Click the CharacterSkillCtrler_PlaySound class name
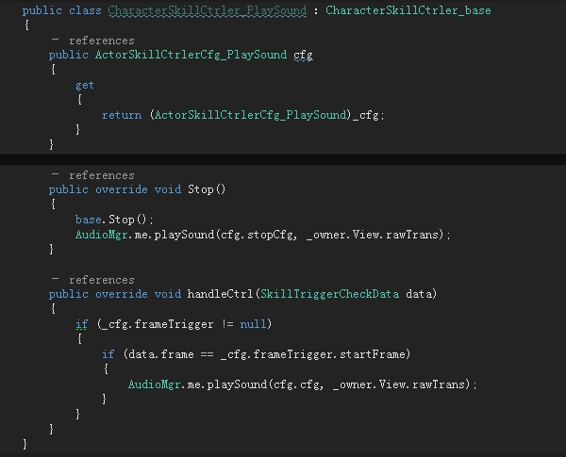 pyautogui.click(x=207, y=10)
